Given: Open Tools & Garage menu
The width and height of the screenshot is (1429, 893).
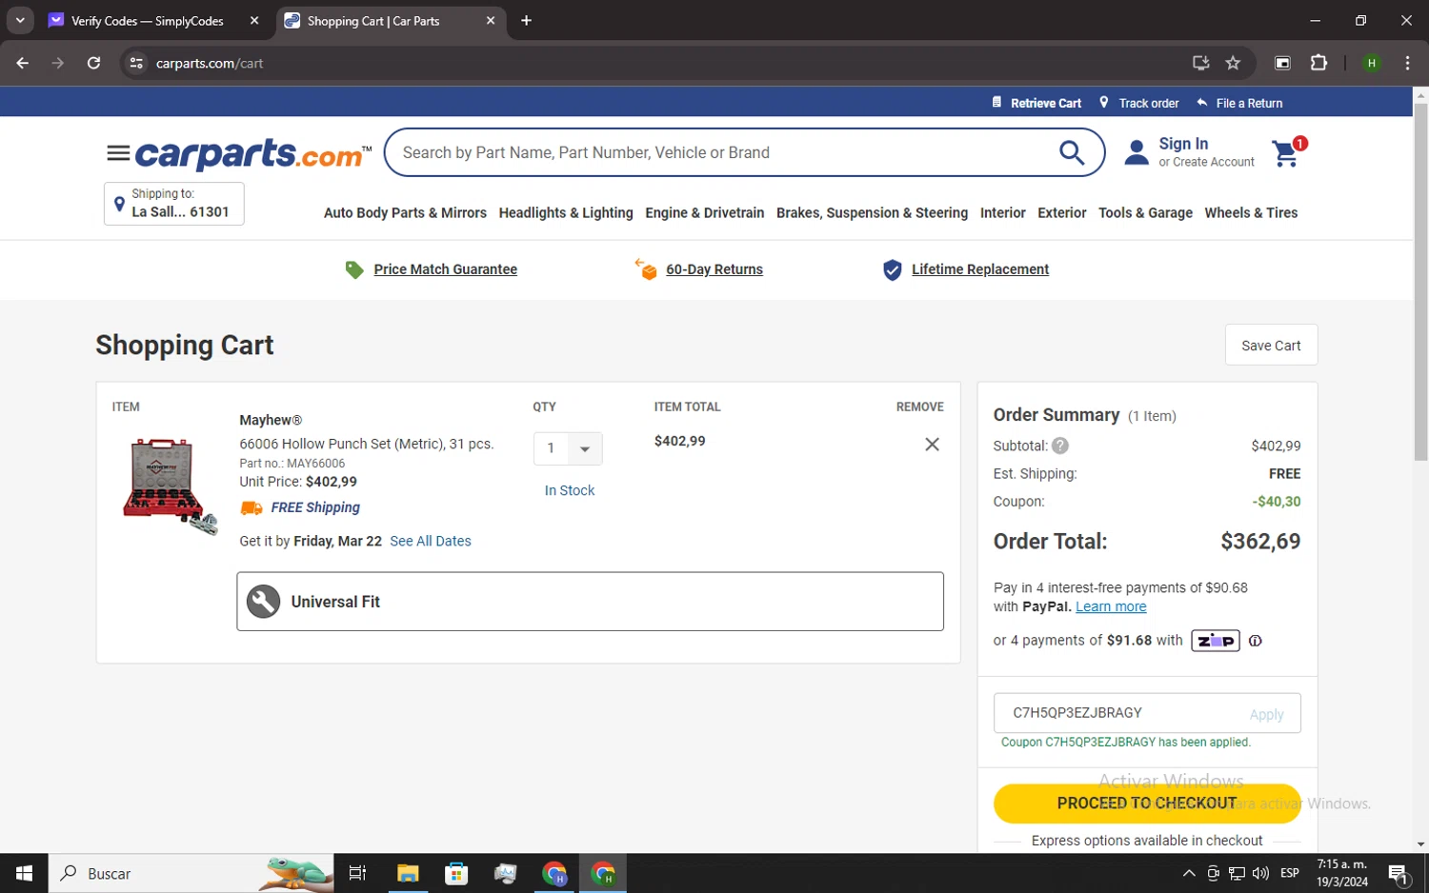Looking at the screenshot, I should click(1145, 213).
